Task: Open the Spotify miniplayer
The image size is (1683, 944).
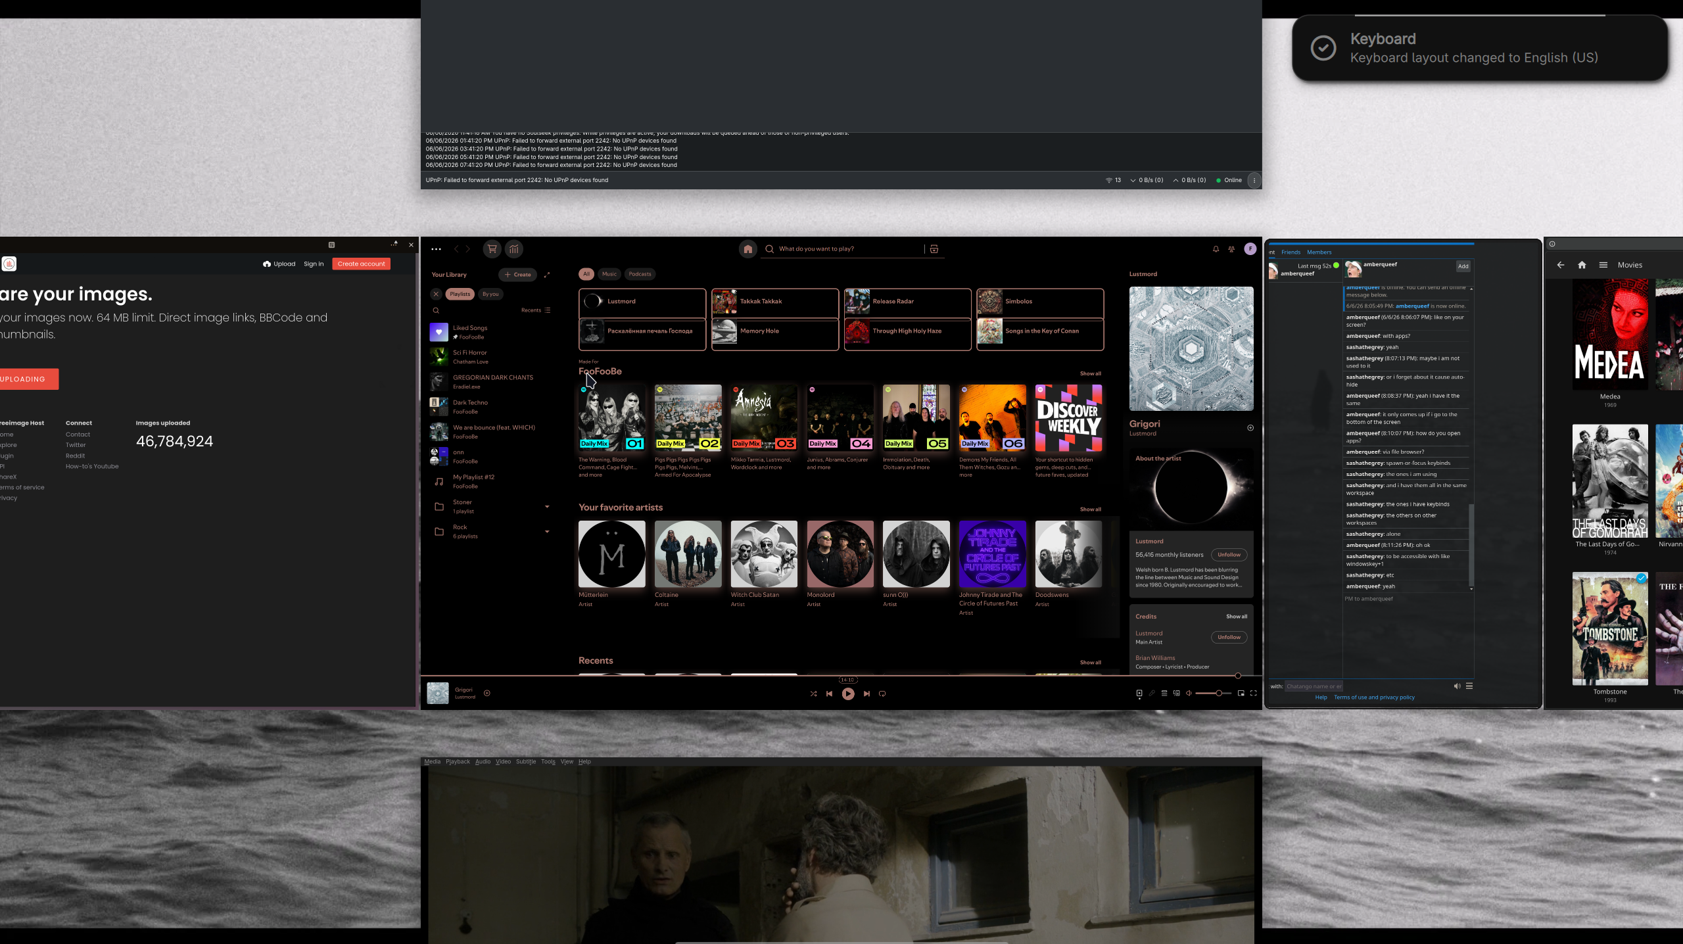Action: (1241, 693)
